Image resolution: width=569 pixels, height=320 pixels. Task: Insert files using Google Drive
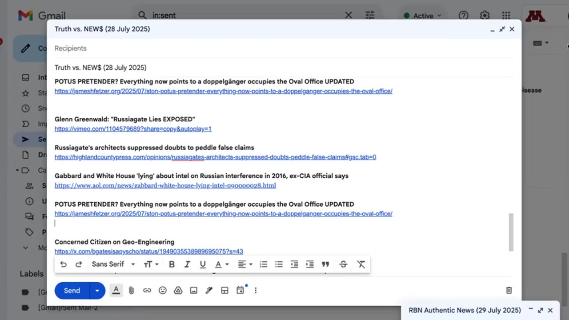pos(178,291)
